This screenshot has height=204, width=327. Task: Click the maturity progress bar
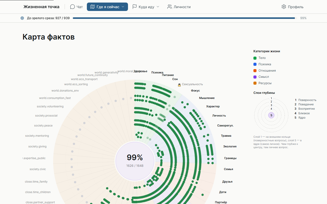click(185, 18)
